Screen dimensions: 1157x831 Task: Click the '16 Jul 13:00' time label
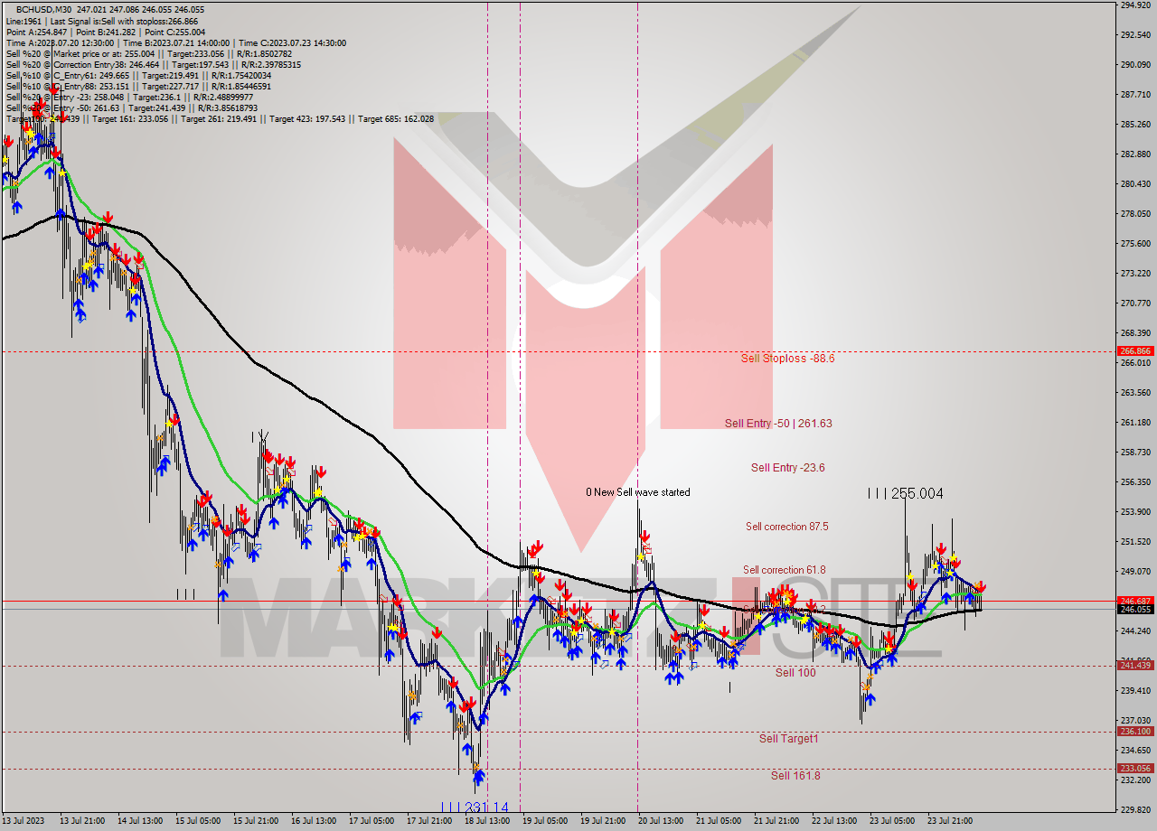click(x=314, y=821)
